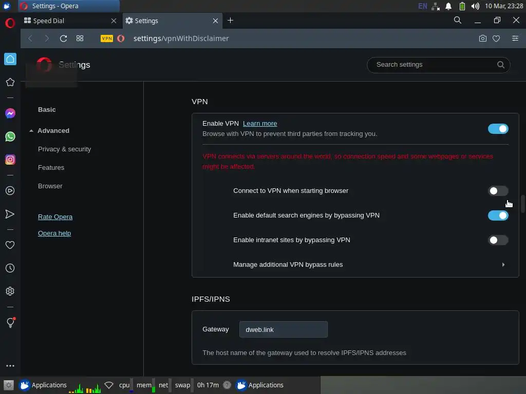Screen dimensions: 526x394
Task: Open the Player sidebar icon
Action: (10, 191)
